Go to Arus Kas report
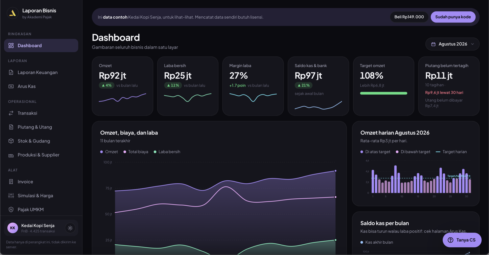Screen dimensions: 489x255 pos(41,86)
